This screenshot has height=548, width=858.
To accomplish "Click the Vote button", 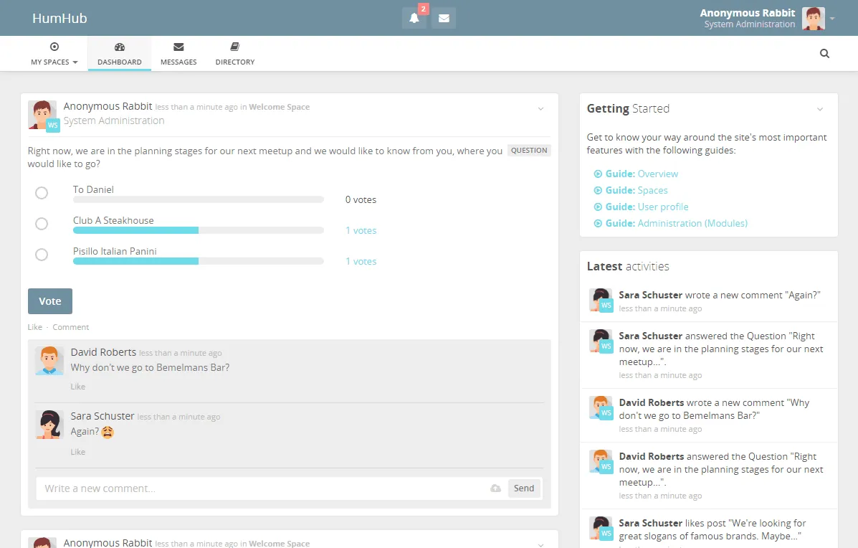I will coord(49,301).
